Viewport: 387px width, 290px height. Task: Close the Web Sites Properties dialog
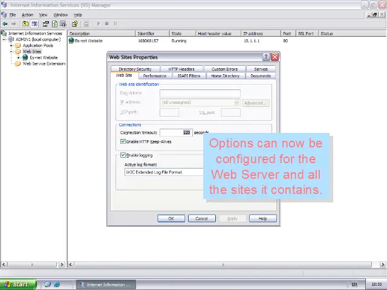[x=275, y=57]
